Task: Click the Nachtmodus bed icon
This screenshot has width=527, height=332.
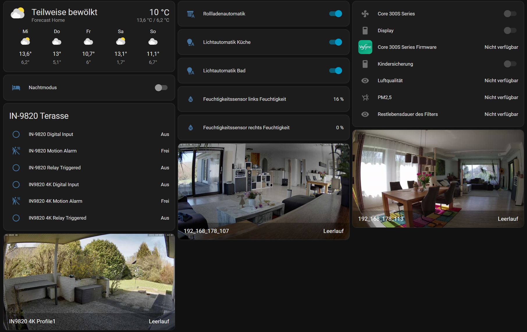Action: pyautogui.click(x=16, y=88)
